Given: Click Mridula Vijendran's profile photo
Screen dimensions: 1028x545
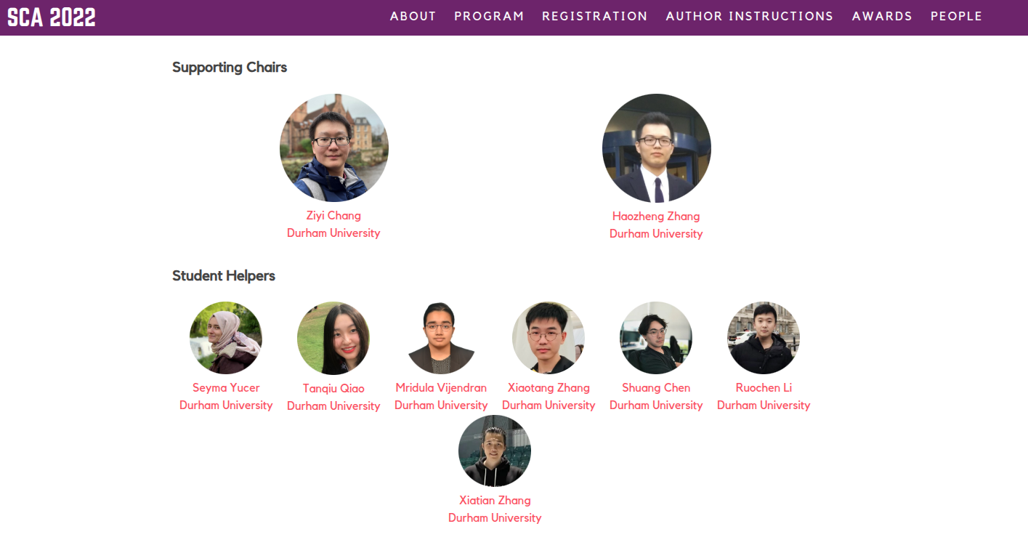Looking at the screenshot, I should [441, 338].
